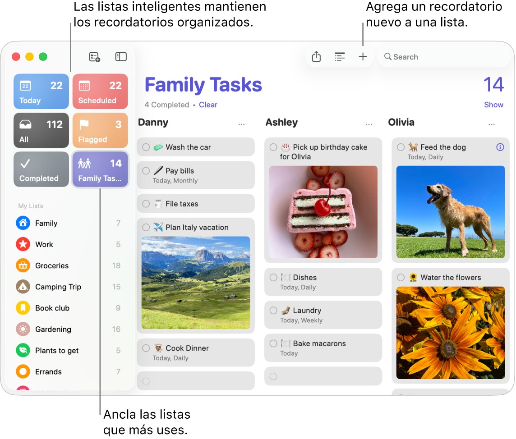516x439 pixels.
Task: Click the Add (+) icon to create a reminder
Action: [363, 56]
